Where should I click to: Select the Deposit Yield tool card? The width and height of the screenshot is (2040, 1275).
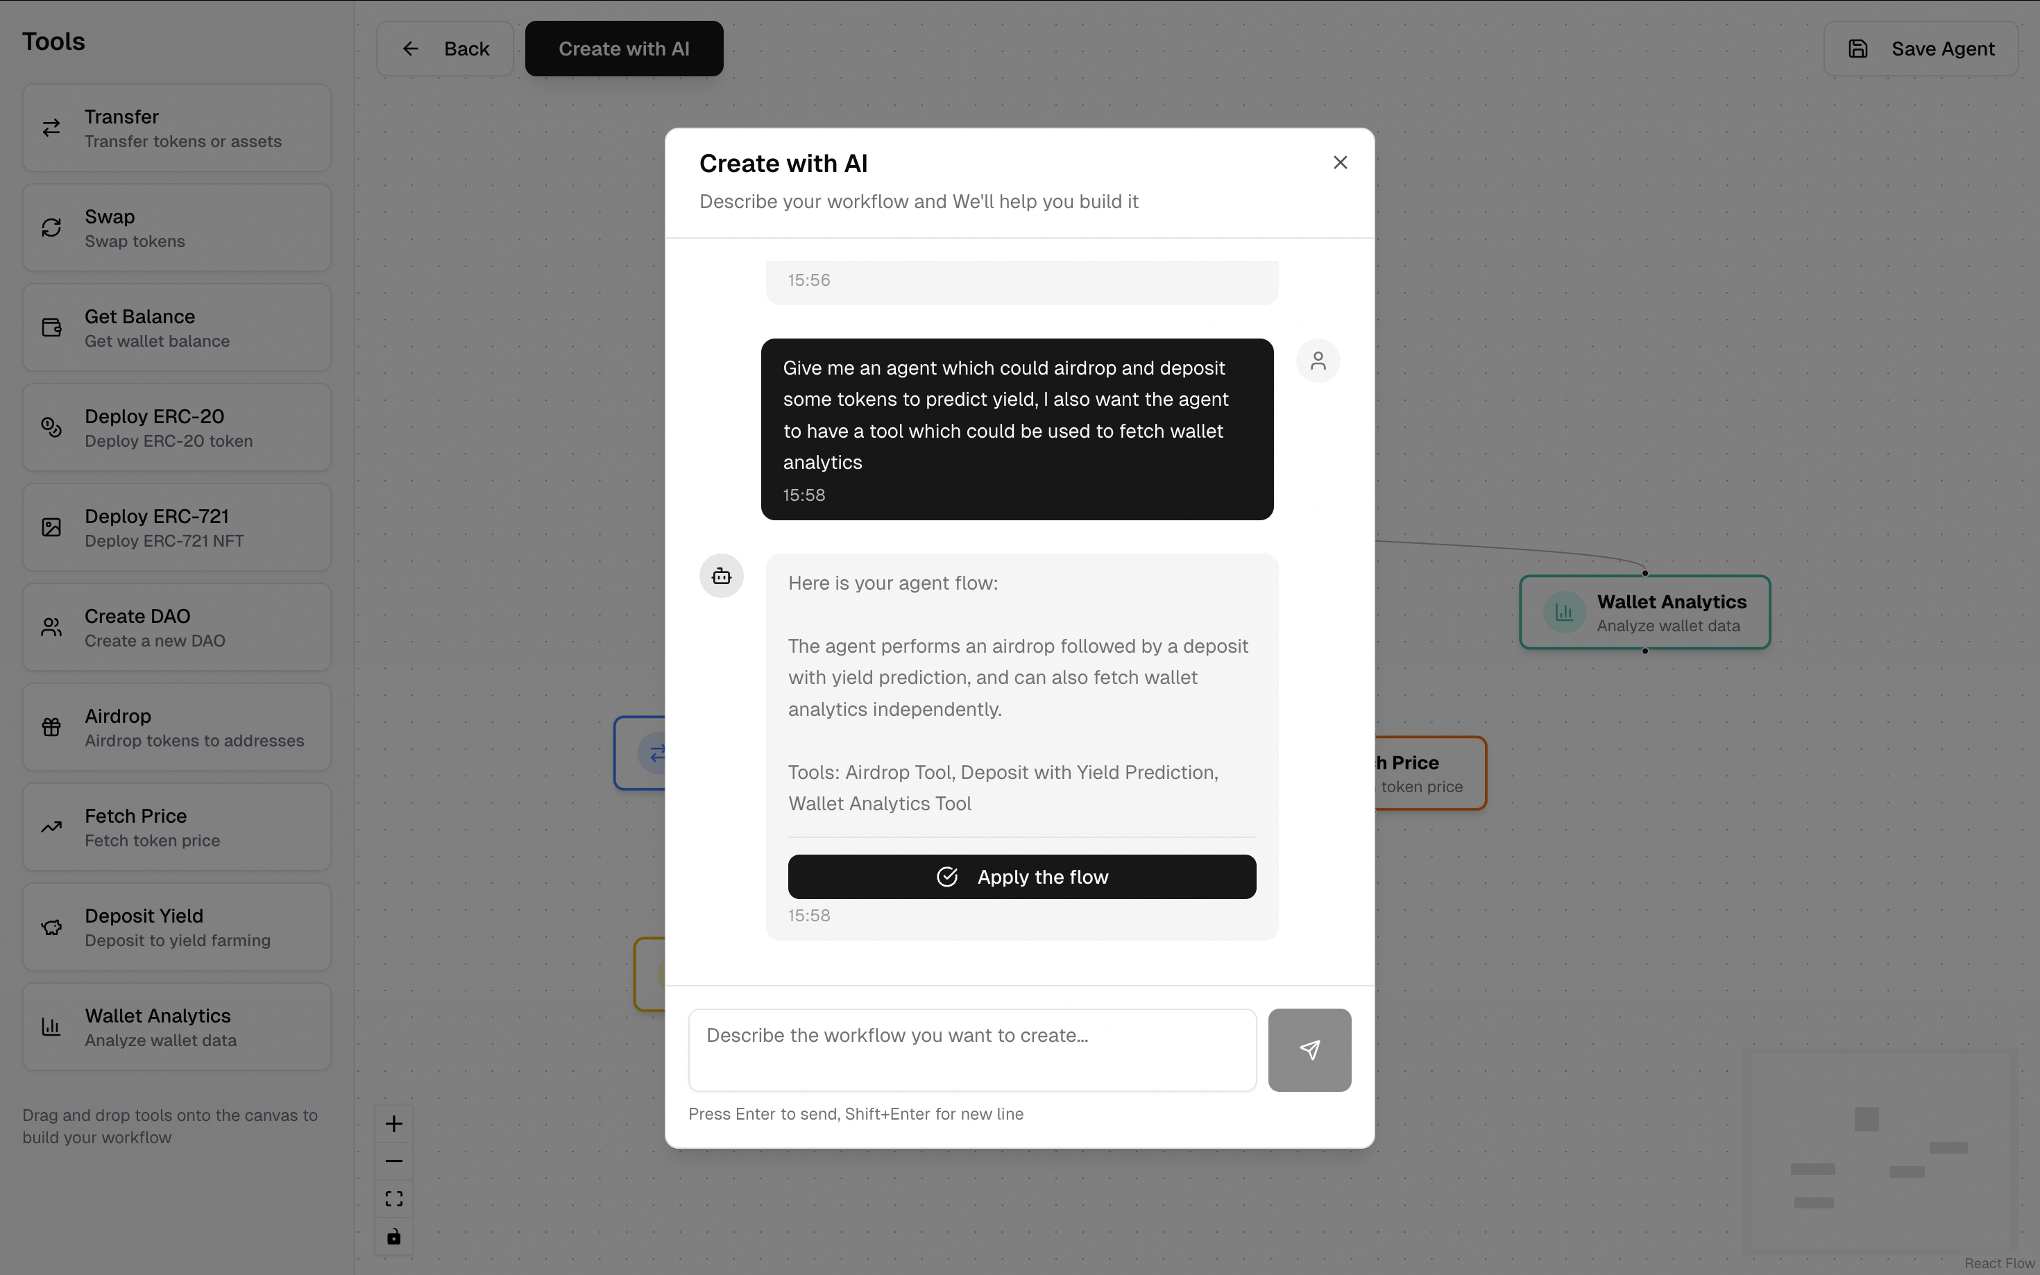click(x=176, y=927)
